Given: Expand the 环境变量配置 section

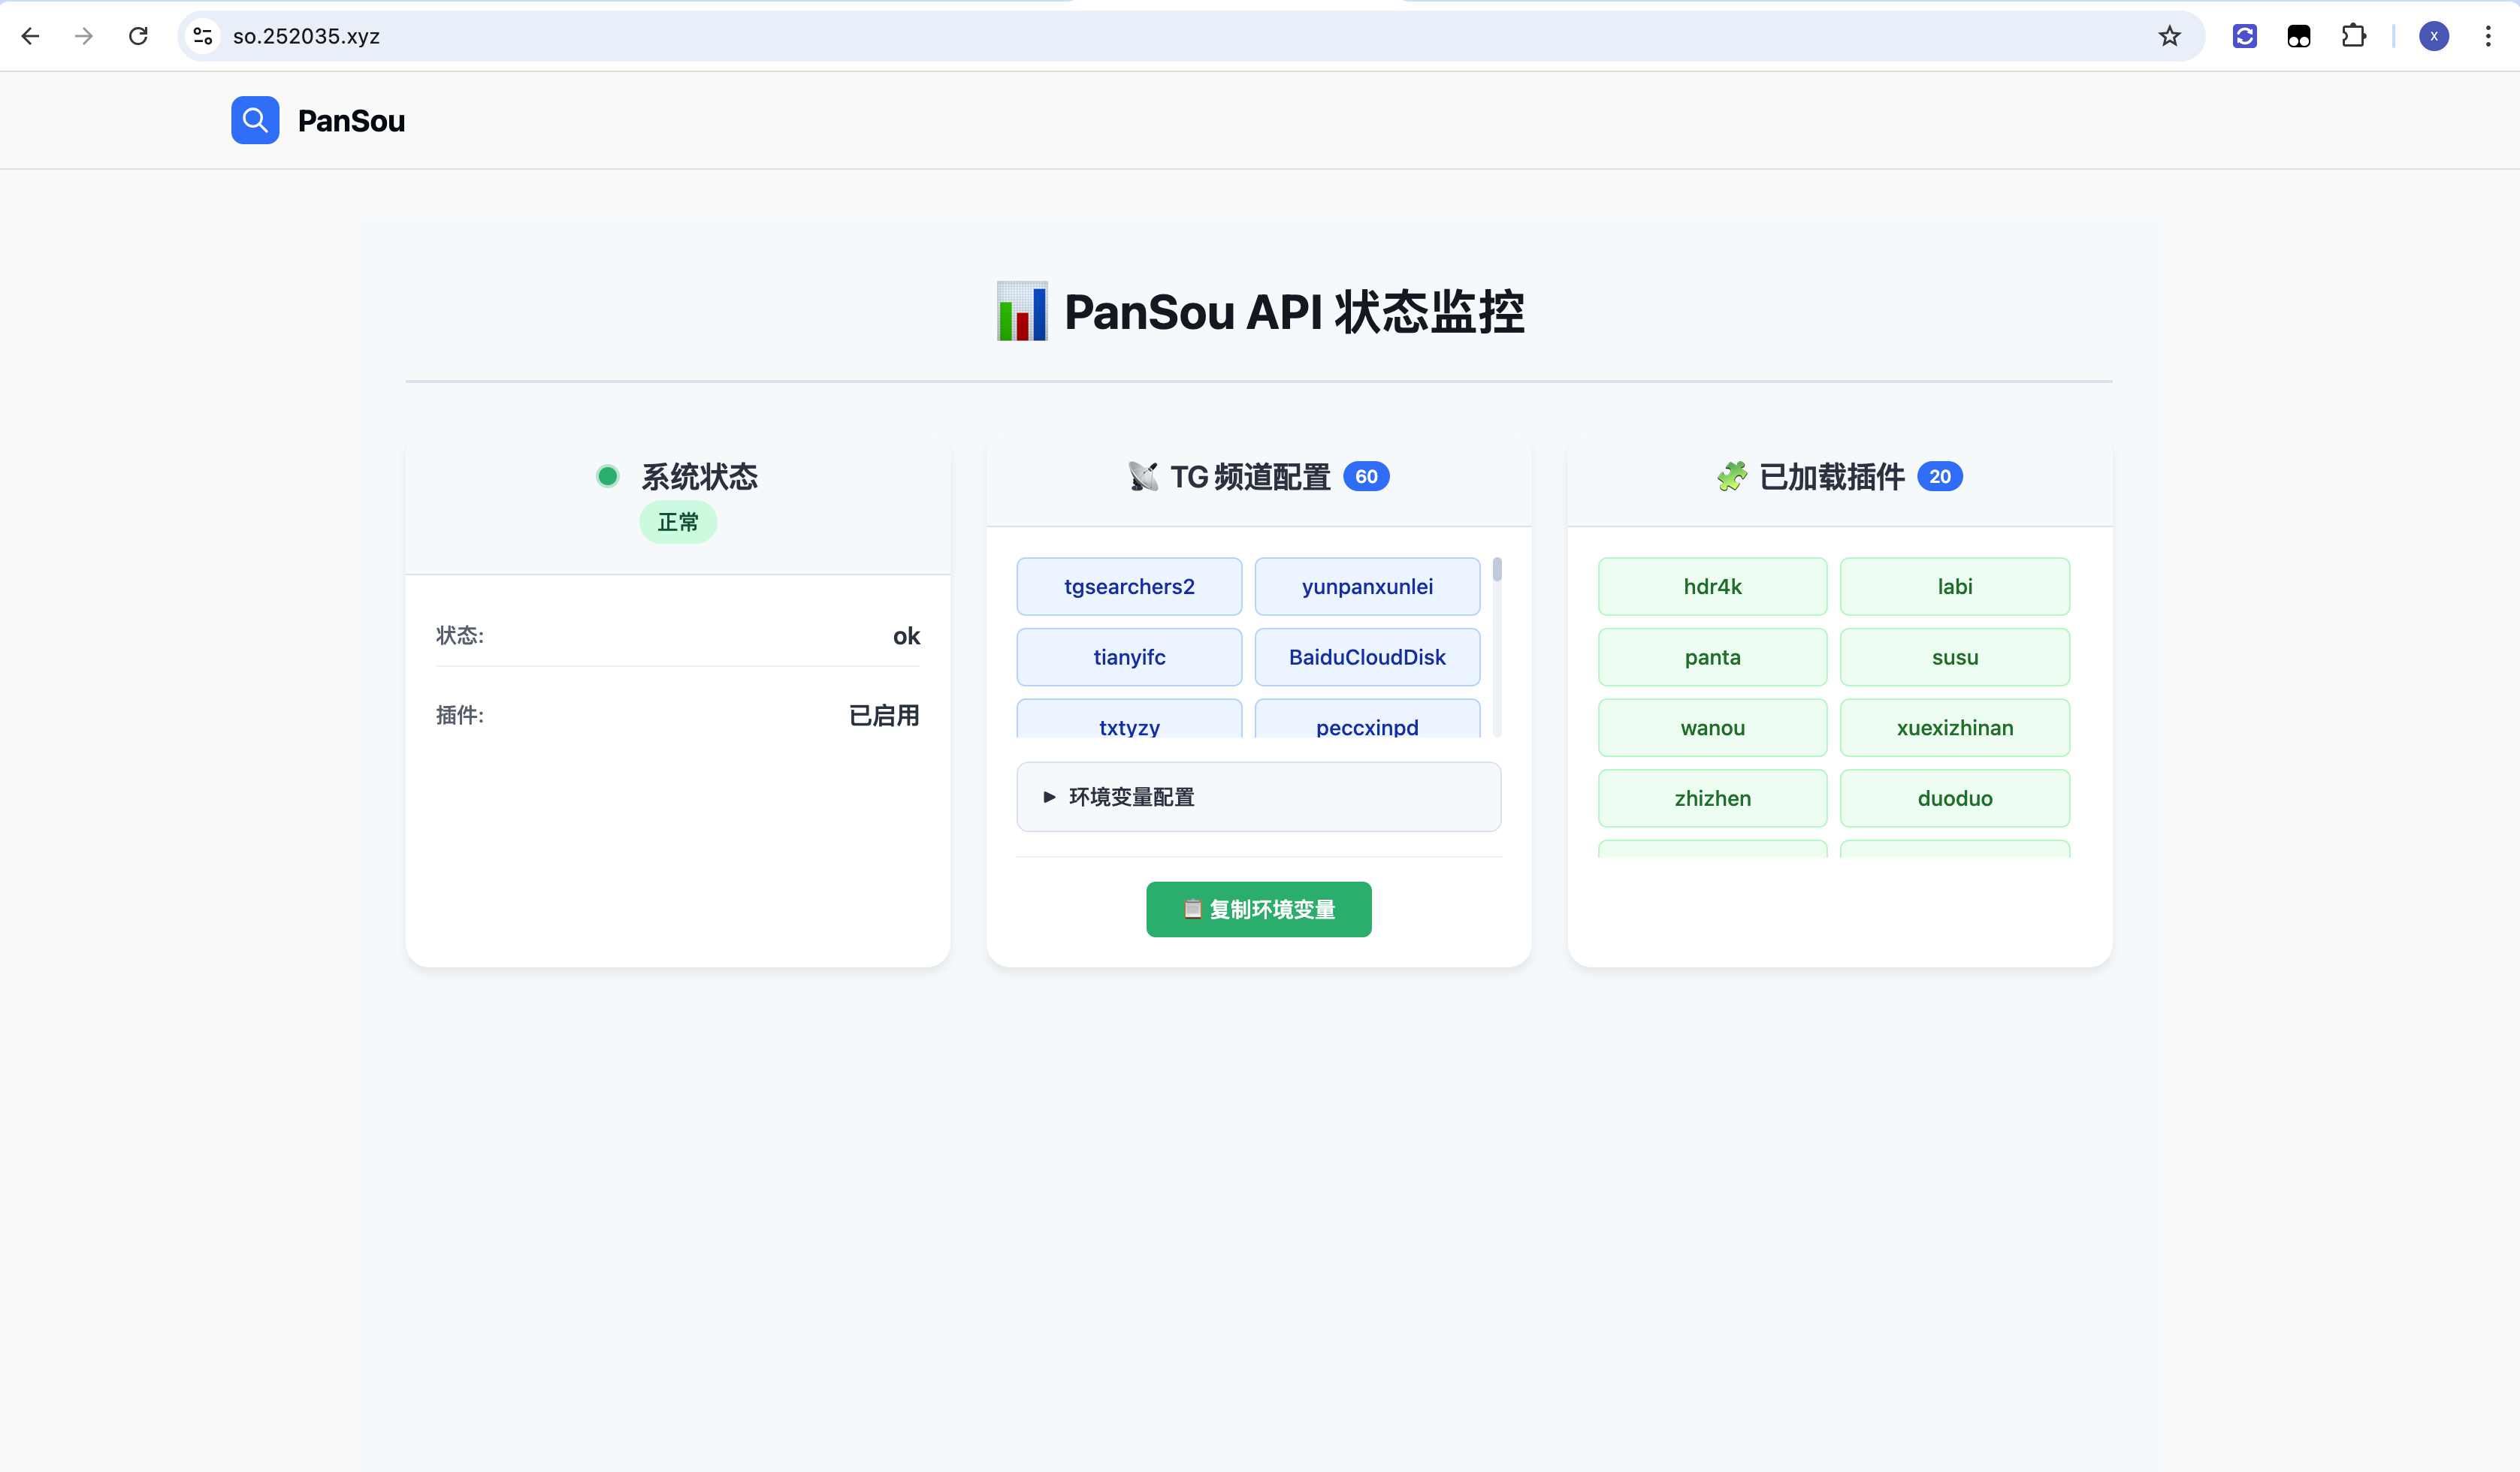Looking at the screenshot, I should pyautogui.click(x=1258, y=797).
